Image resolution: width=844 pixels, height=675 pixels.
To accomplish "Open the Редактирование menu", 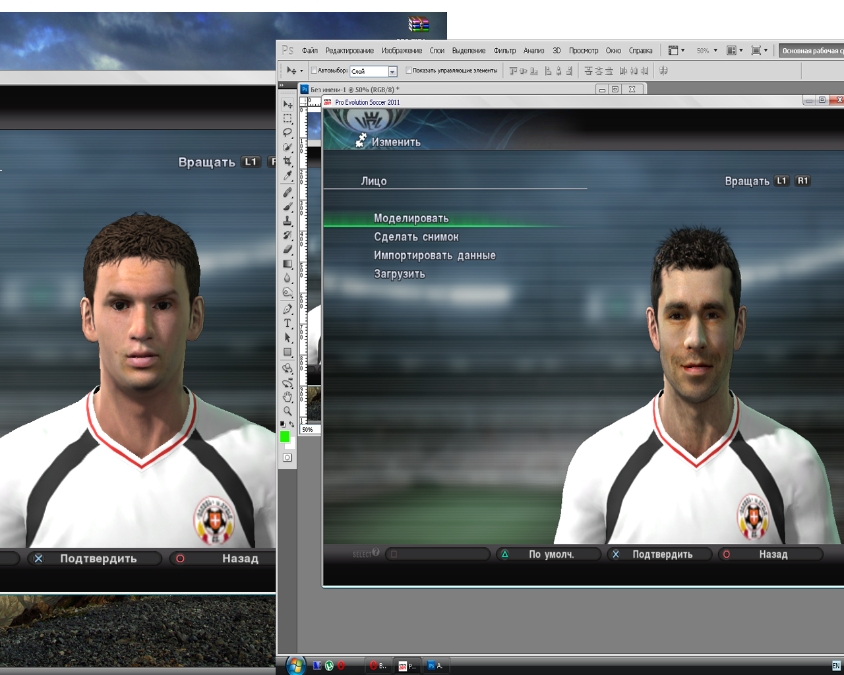I will (349, 51).
